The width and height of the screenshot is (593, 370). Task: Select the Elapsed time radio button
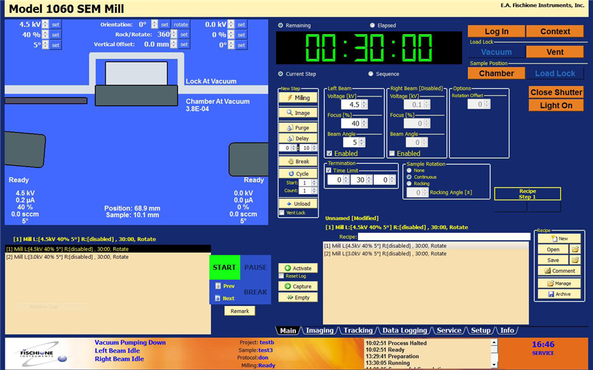[373, 25]
